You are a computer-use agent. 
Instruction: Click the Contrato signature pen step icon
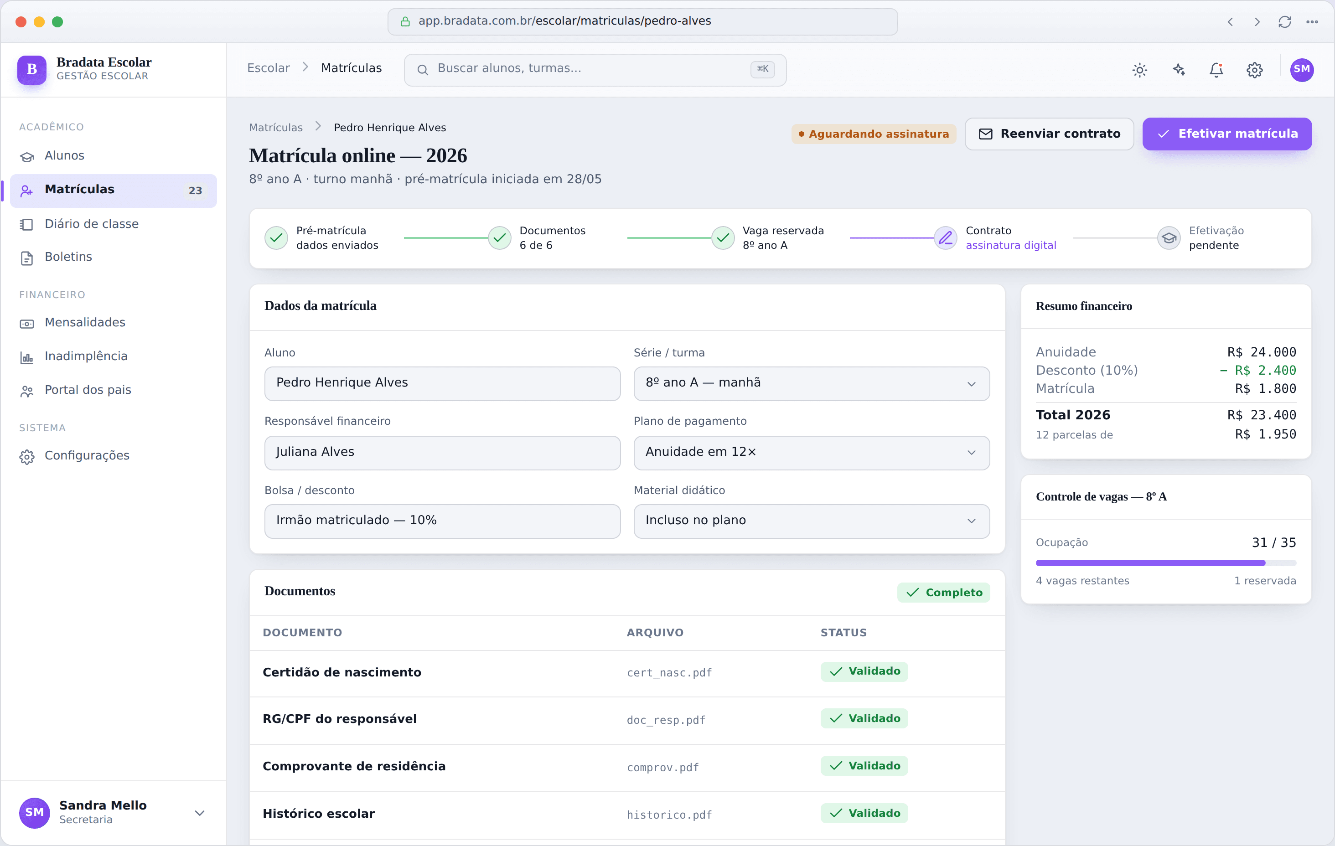[945, 238]
